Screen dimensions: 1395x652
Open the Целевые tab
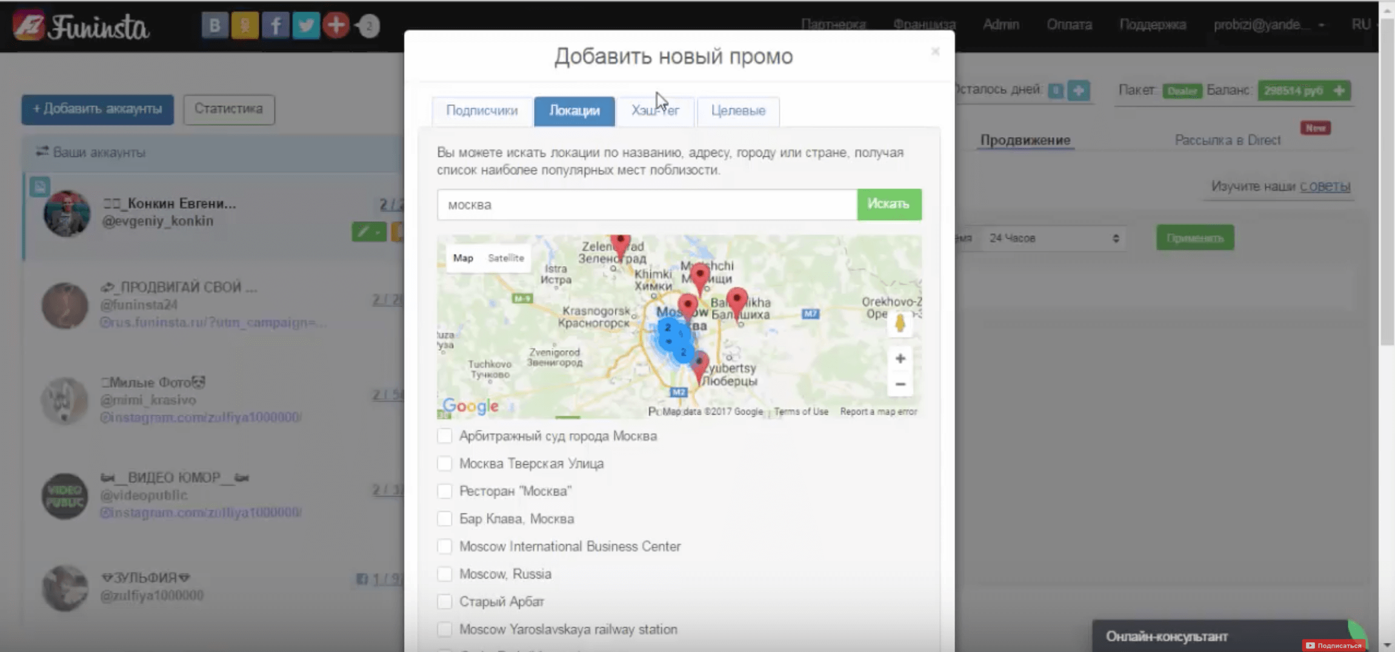pos(738,111)
